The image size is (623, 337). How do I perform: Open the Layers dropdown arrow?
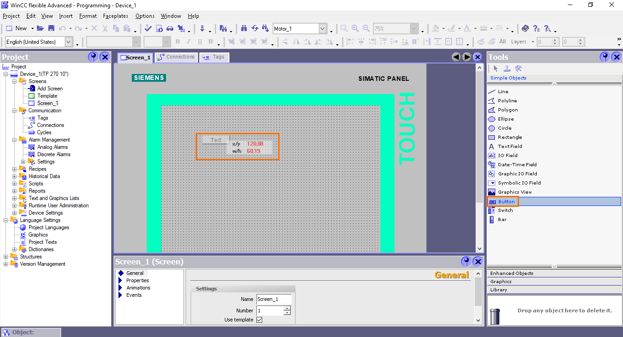[x=532, y=42]
